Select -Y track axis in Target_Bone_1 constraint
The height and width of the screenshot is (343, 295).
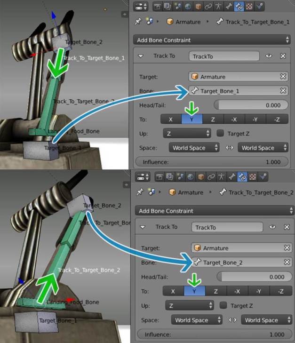click(x=255, y=120)
